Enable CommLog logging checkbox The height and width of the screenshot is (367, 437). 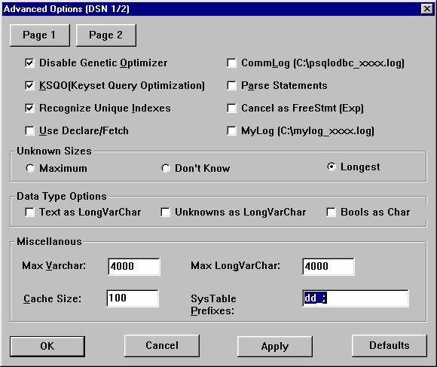231,63
